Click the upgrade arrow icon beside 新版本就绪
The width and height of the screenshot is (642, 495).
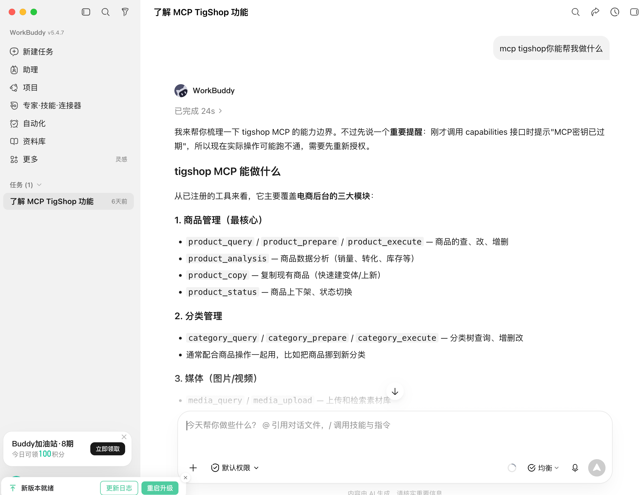click(x=13, y=488)
